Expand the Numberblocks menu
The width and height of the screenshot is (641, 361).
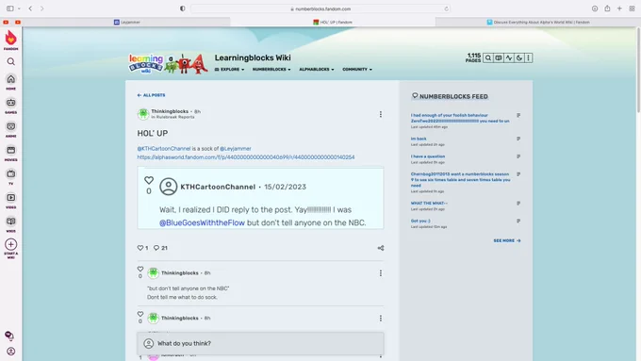coord(271,70)
